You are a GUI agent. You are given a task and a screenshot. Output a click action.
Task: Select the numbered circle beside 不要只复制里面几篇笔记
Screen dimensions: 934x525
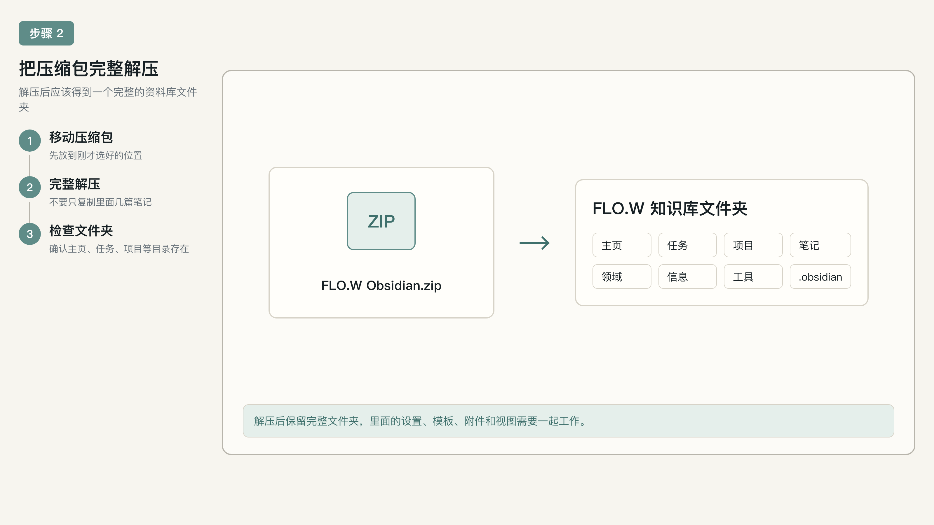pos(30,187)
